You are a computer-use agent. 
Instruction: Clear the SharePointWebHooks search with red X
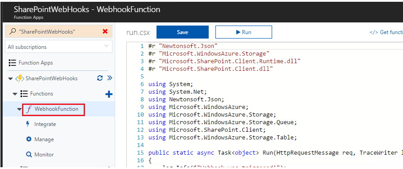[x=105, y=31]
